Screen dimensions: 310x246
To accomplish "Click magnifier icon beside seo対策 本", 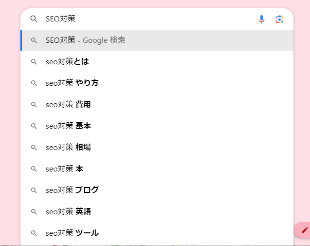I will (x=34, y=169).
